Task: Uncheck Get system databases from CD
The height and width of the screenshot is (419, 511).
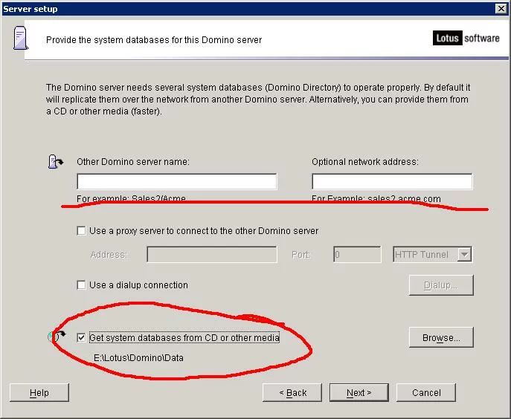Action: point(82,338)
